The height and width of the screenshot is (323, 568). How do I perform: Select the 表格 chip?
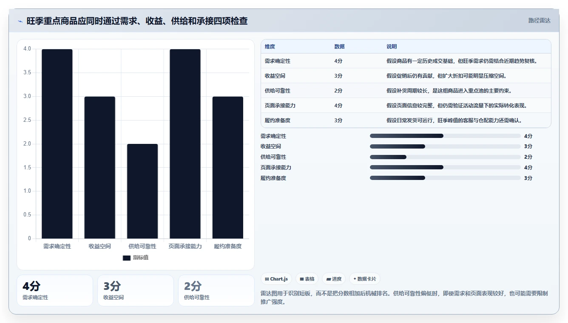click(307, 279)
